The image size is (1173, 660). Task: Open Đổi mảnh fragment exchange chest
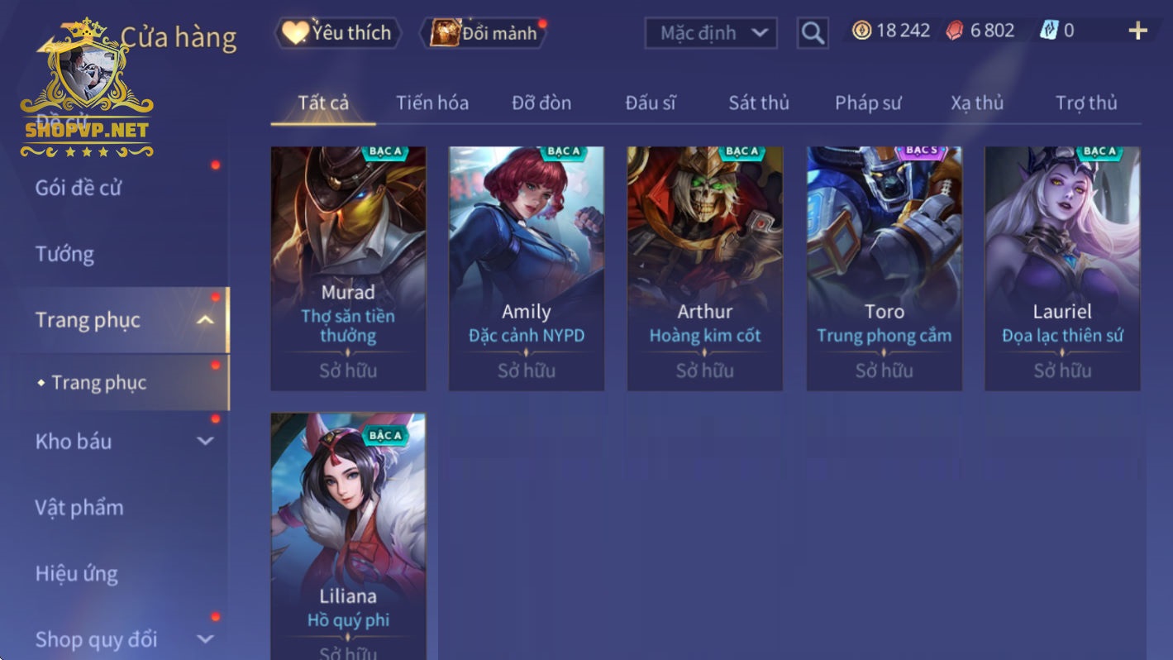point(484,33)
